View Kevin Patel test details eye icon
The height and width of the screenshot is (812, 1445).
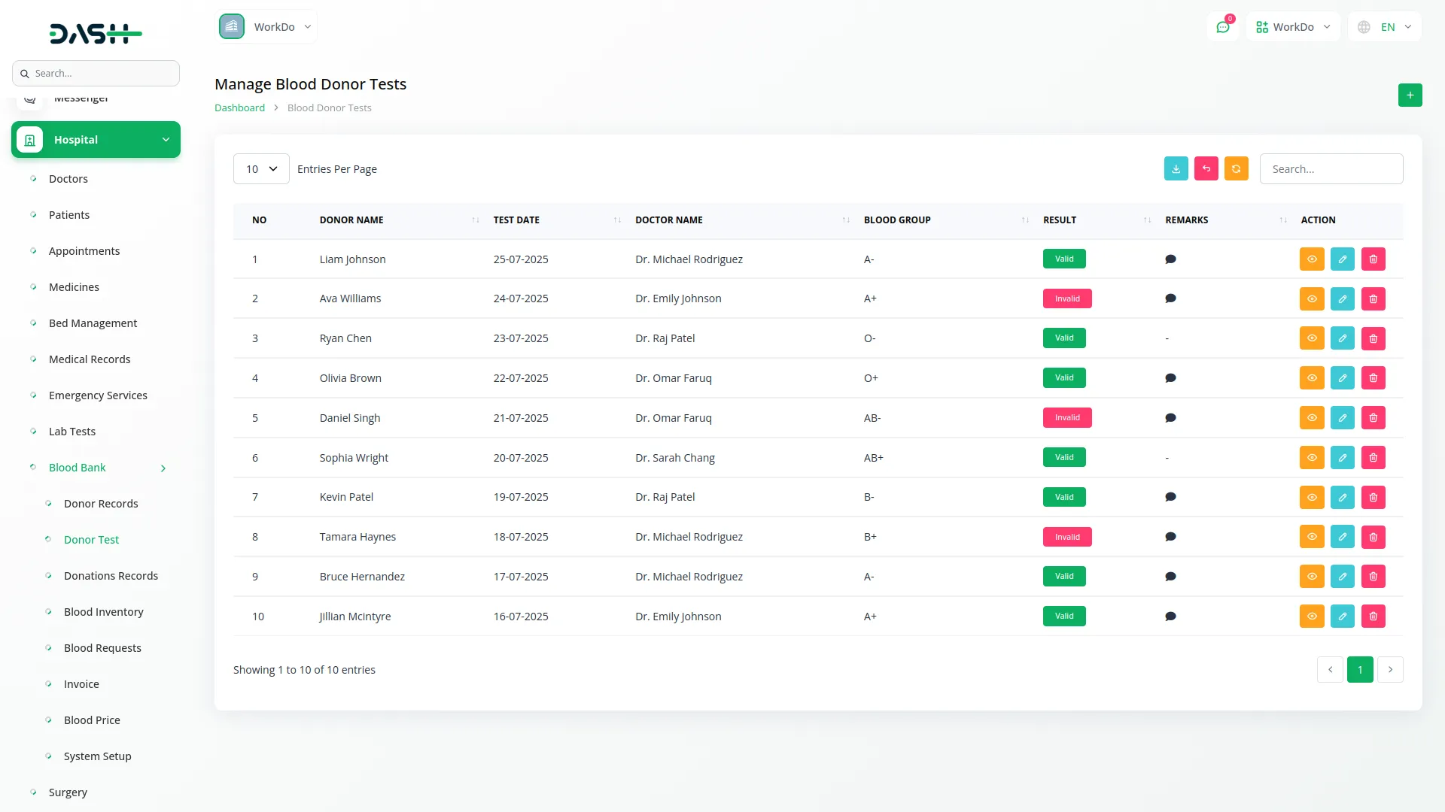[1312, 498]
